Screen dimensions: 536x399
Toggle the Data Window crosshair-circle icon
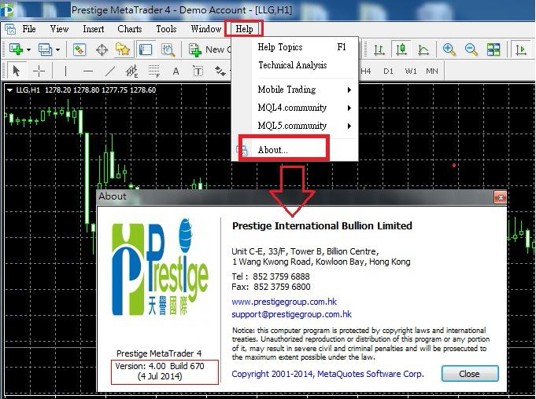102,49
